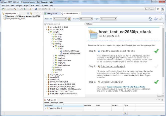Click the Resource Explorer forward arrow
Screen dimensions: 166x116
161,19
